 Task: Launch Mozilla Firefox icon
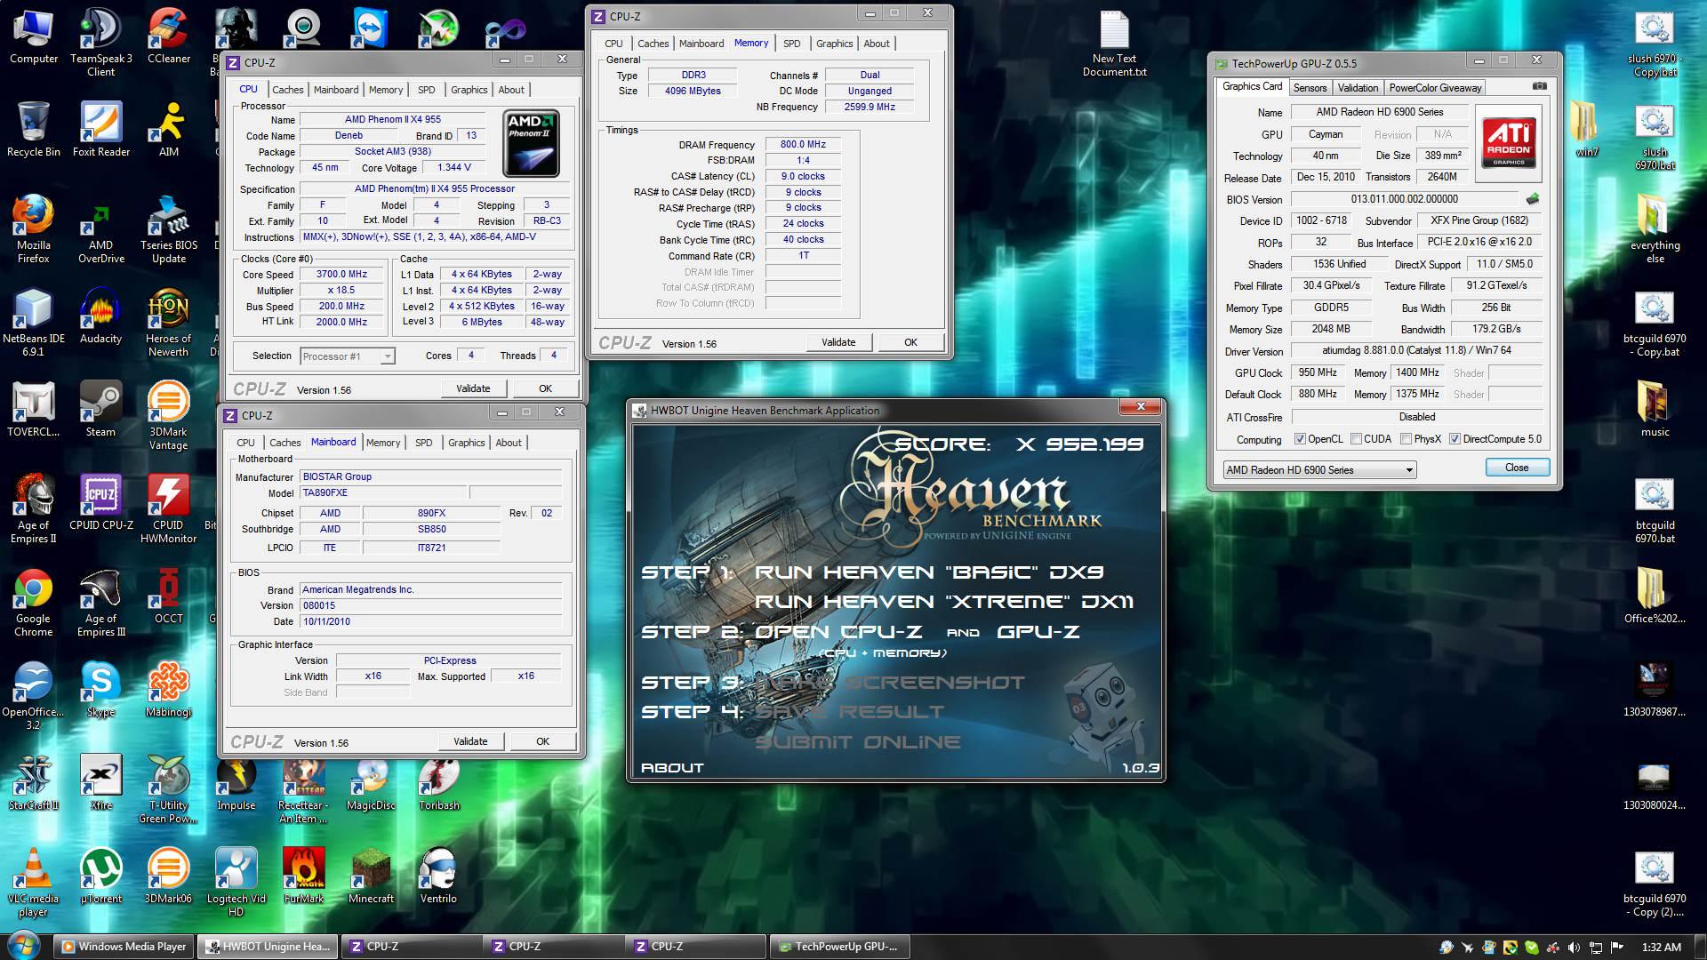(33, 229)
